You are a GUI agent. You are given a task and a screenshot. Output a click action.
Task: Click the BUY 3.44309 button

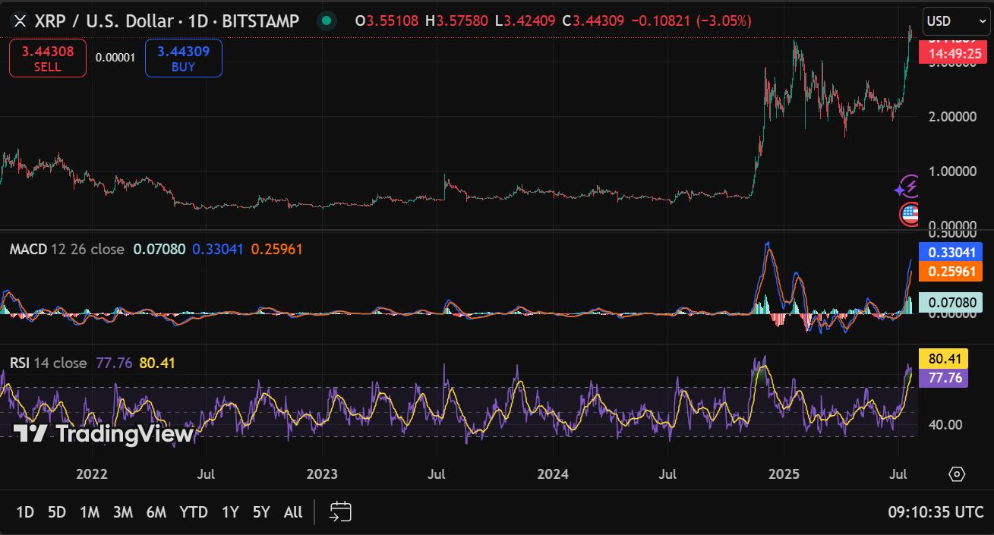pyautogui.click(x=184, y=58)
